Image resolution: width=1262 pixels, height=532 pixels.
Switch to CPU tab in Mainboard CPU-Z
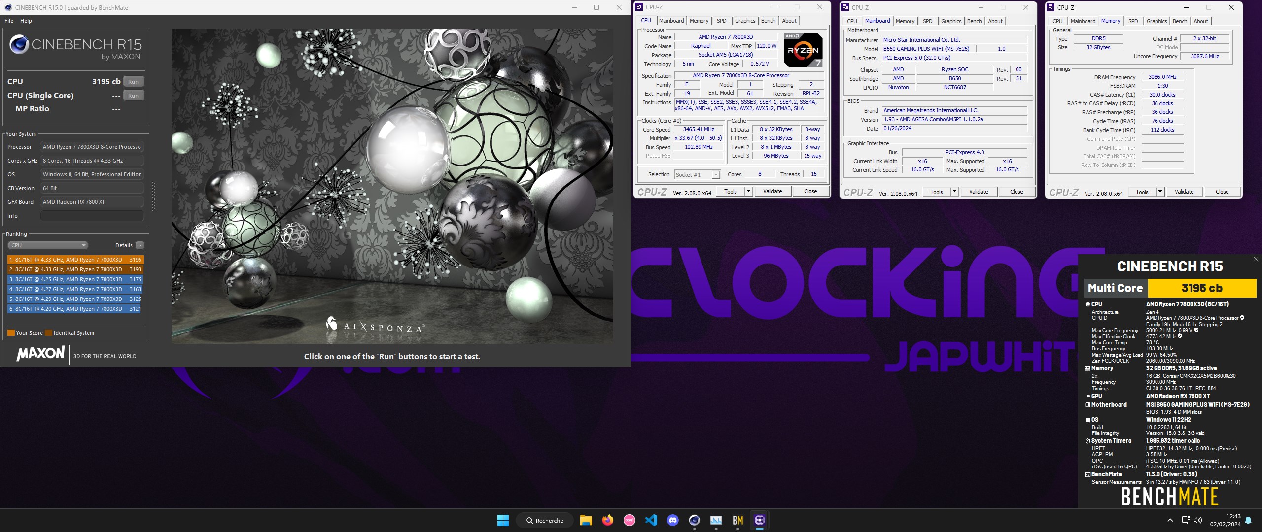(852, 21)
